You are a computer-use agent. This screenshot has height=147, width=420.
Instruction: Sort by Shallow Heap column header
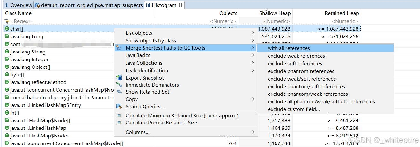pyautogui.click(x=275, y=13)
